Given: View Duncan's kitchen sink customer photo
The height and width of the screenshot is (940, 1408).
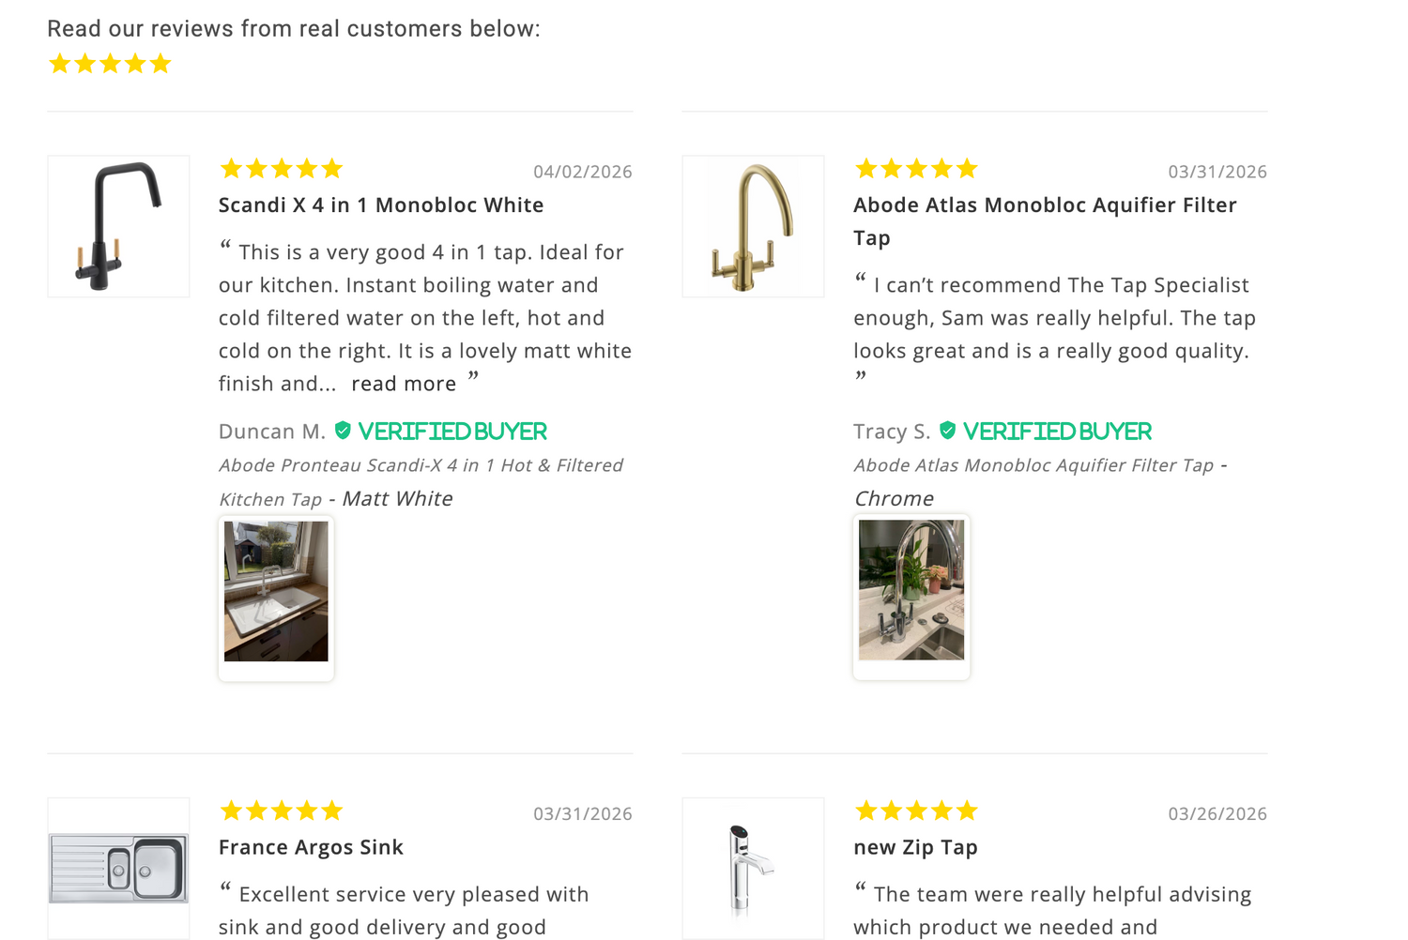Looking at the screenshot, I should coord(276,592).
